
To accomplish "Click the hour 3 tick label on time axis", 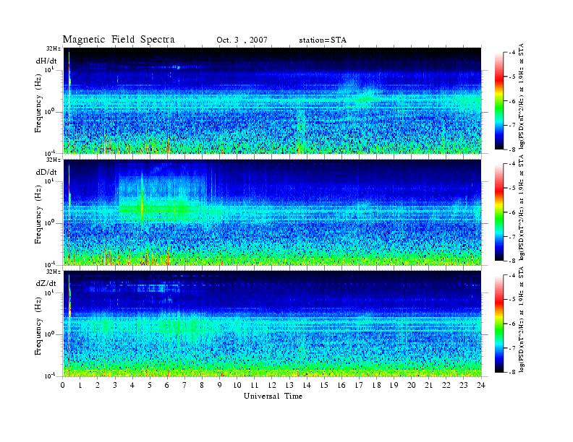I will click(x=115, y=385).
